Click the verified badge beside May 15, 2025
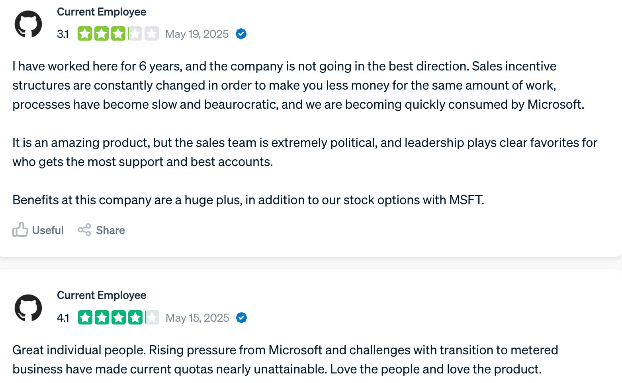Image resolution: width=622 pixels, height=383 pixels. (x=241, y=318)
